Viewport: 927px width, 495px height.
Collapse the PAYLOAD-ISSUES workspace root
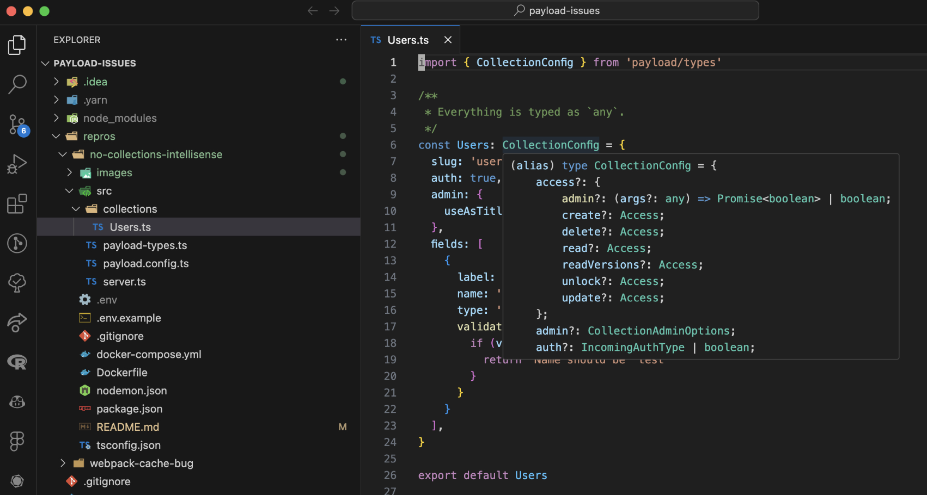point(45,63)
